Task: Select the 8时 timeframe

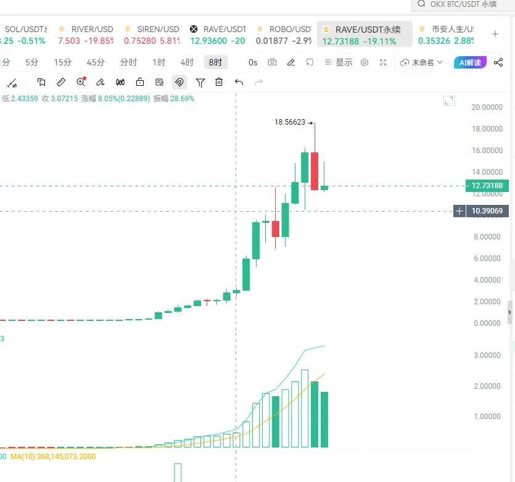Action: [x=216, y=62]
